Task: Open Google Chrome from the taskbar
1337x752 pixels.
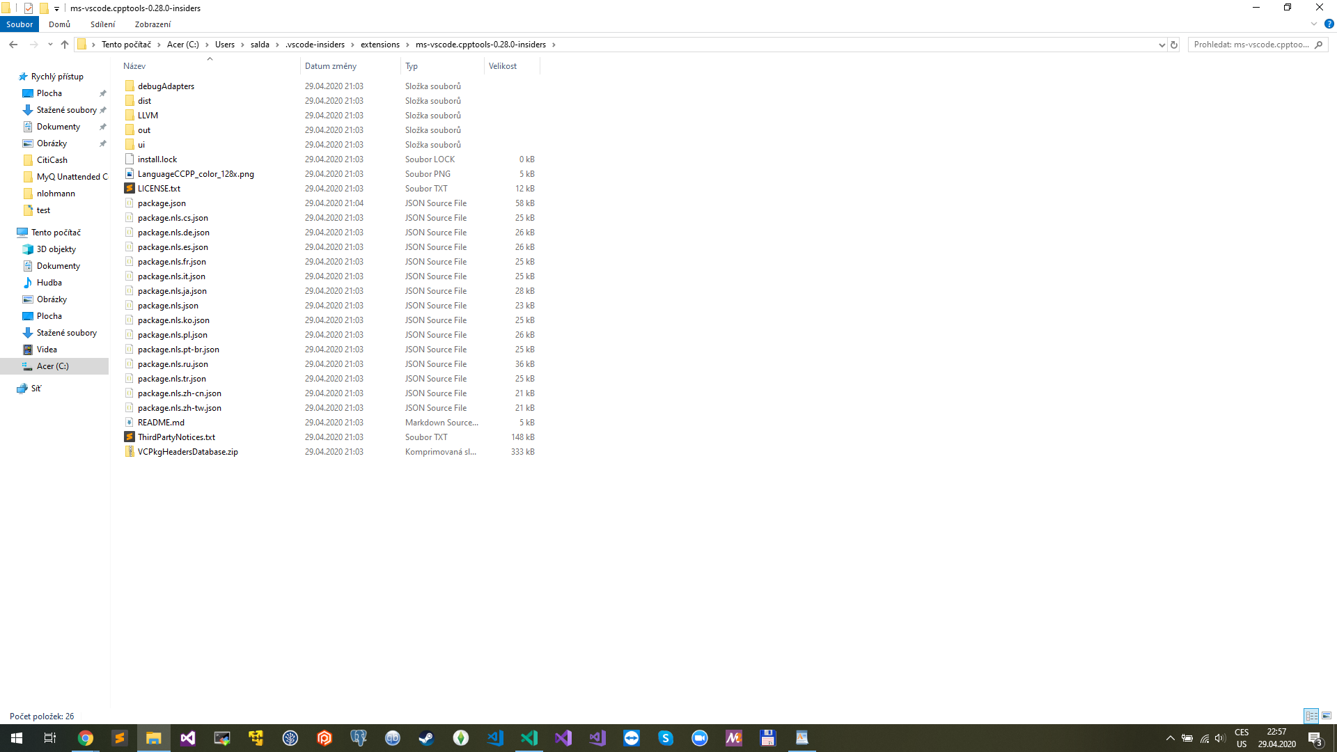Action: [x=86, y=738]
